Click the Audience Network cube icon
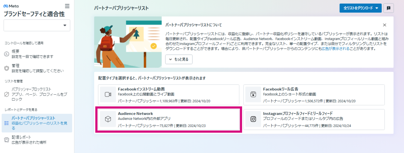The width and height of the screenshot is (404, 153). [x=108, y=119]
